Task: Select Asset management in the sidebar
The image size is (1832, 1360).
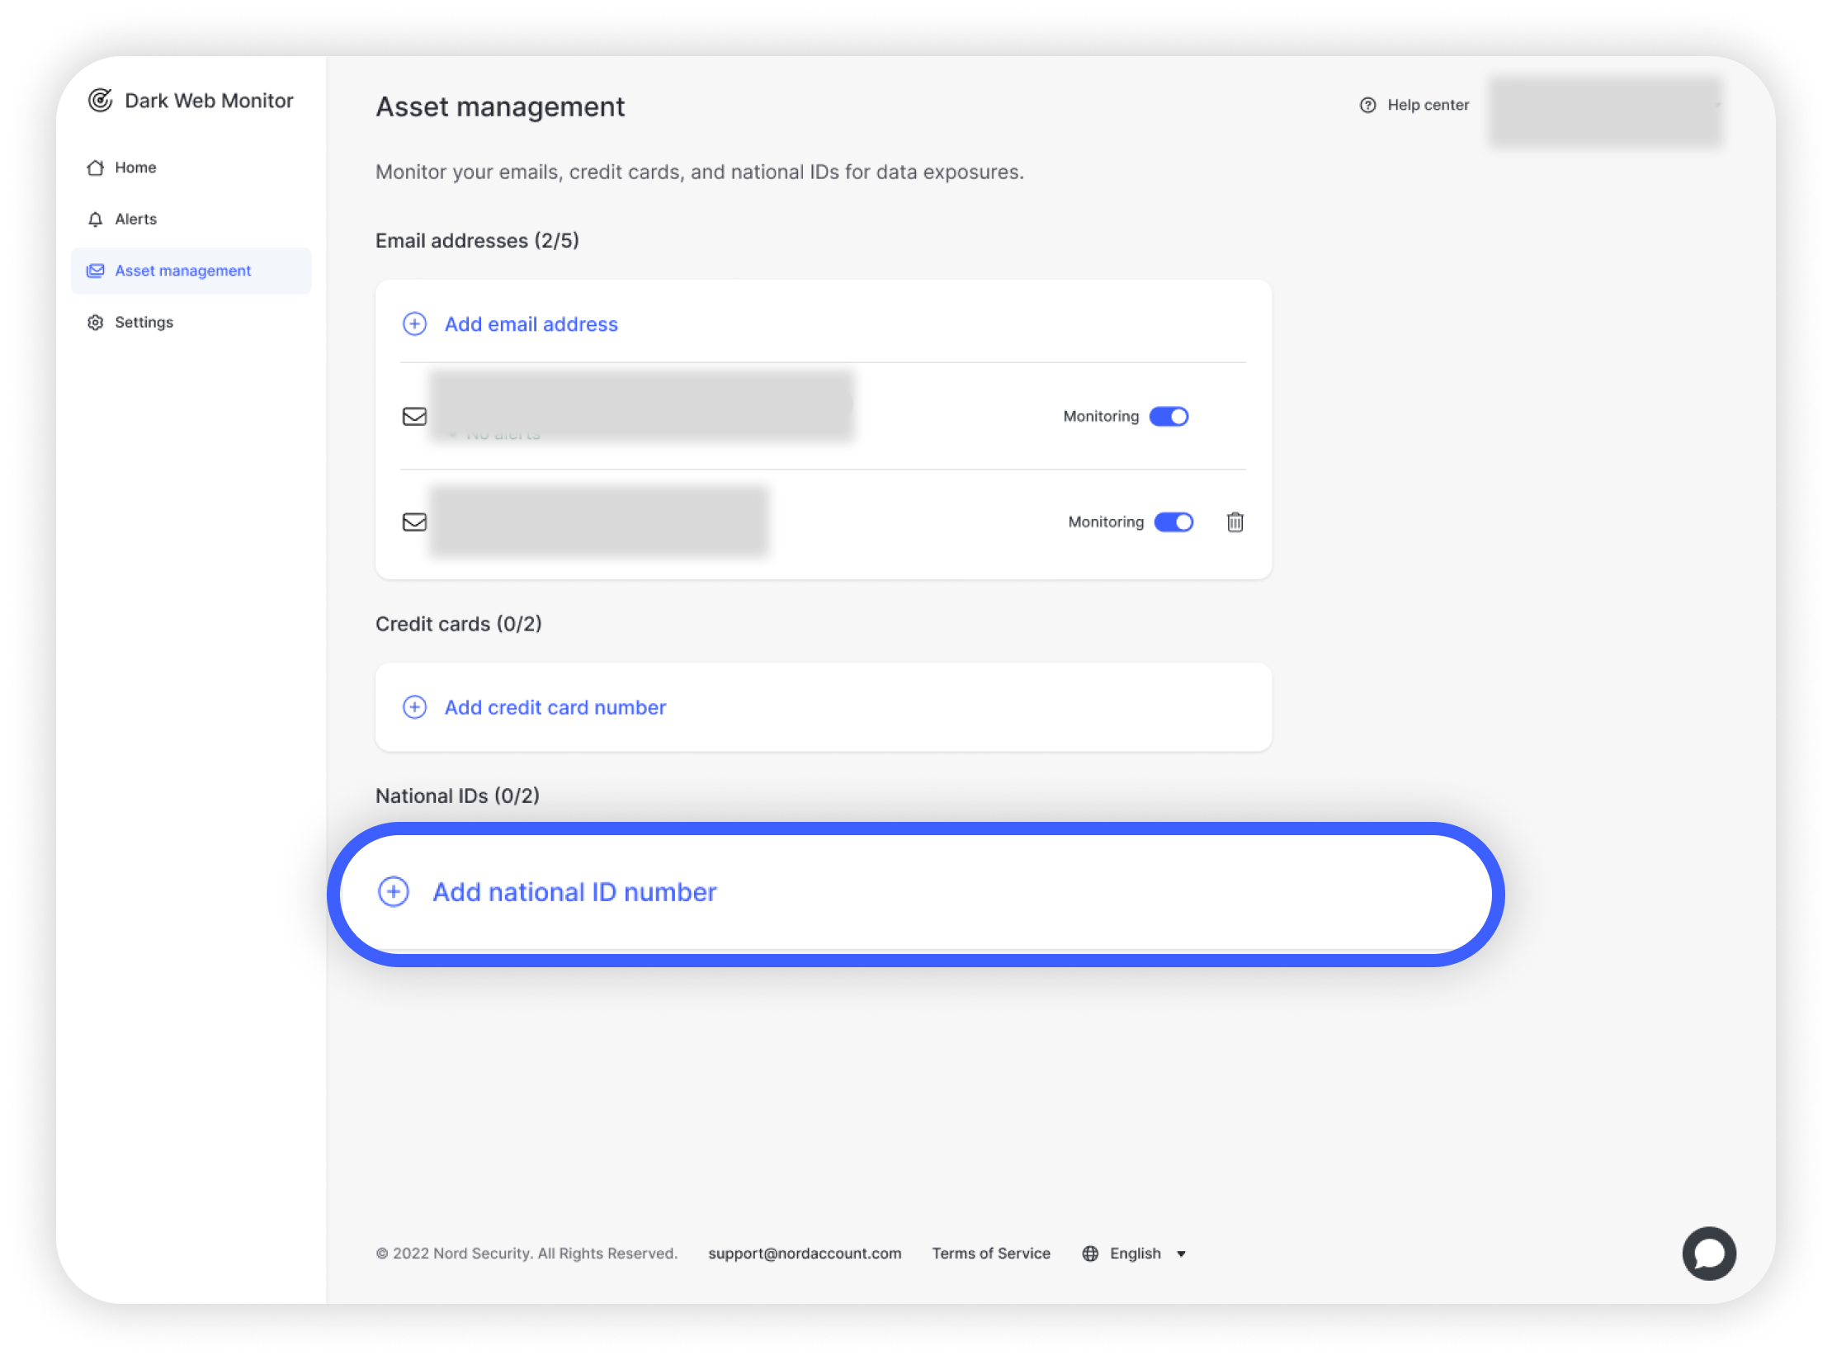Action: pyautogui.click(x=183, y=271)
